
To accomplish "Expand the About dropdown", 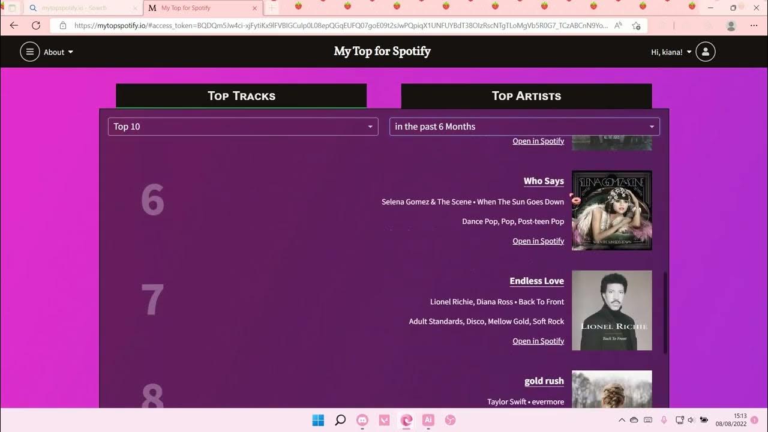I will coord(59,52).
